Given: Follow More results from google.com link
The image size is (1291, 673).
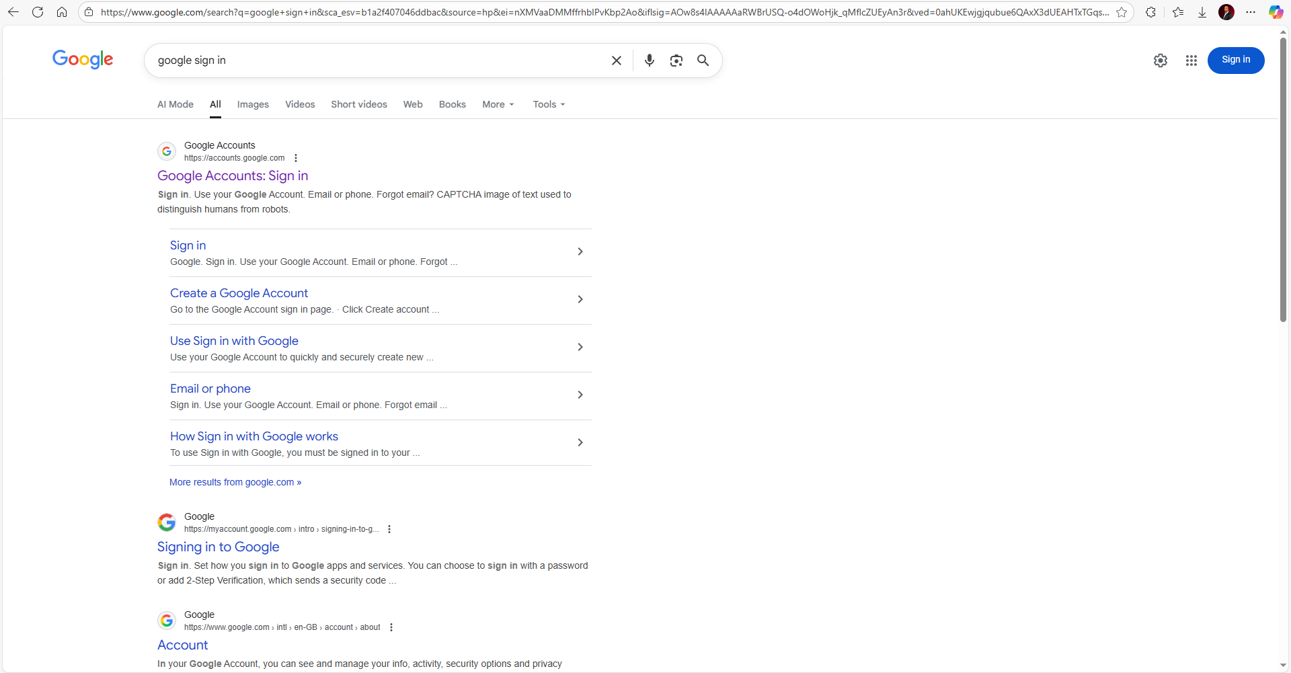Looking at the screenshot, I should tap(235, 482).
